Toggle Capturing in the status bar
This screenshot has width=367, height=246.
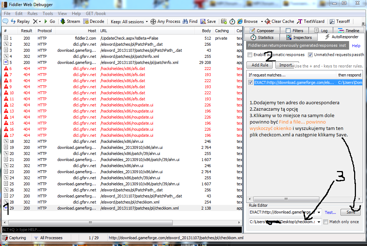pos(14,238)
